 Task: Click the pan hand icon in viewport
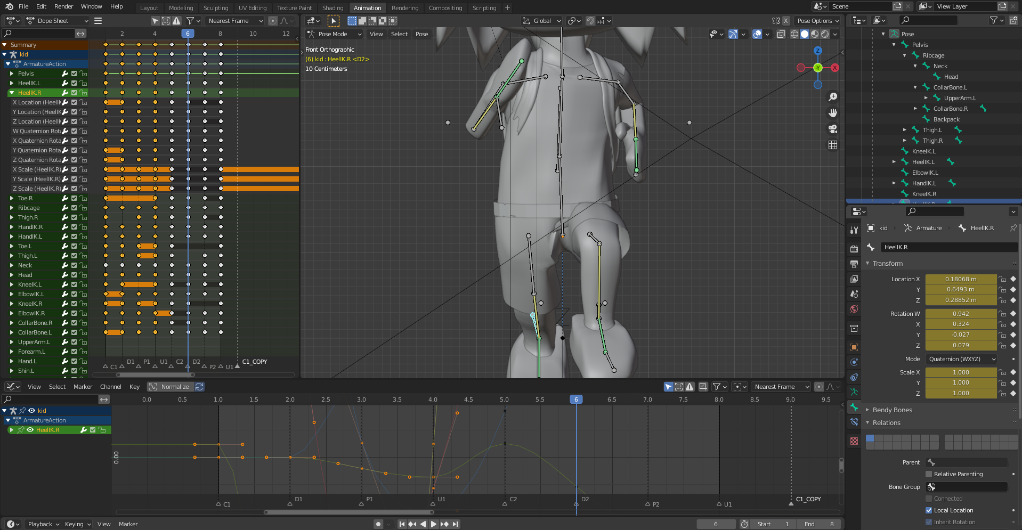click(x=832, y=113)
